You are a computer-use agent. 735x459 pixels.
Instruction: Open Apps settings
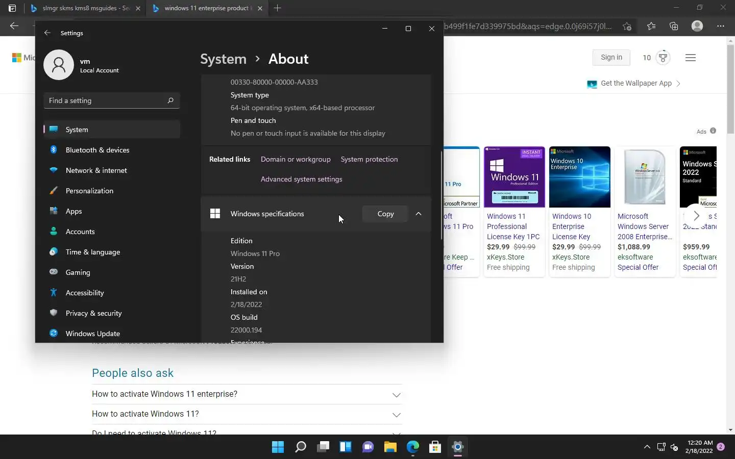tap(112, 211)
